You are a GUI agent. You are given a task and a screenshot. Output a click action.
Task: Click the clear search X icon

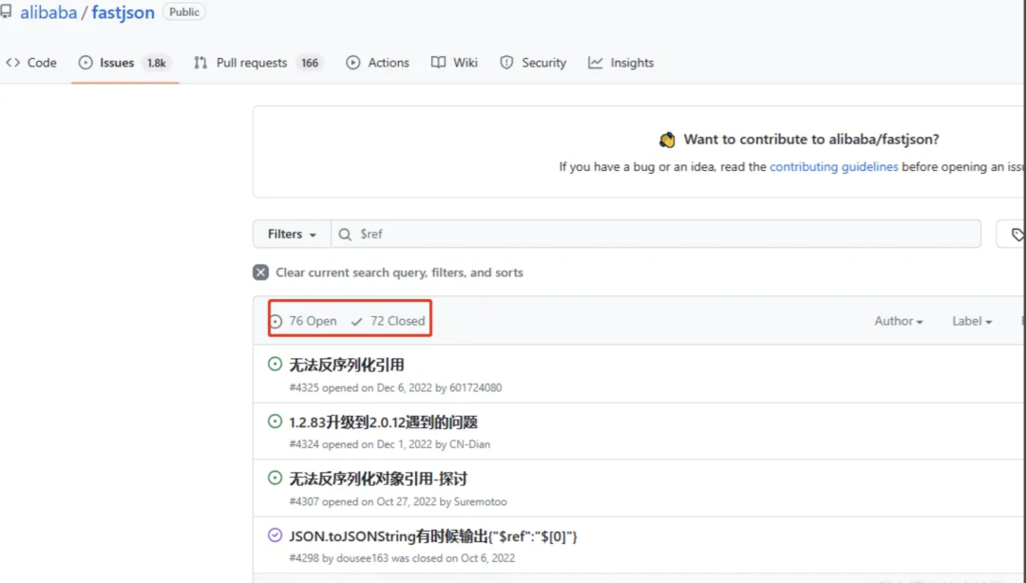(260, 273)
